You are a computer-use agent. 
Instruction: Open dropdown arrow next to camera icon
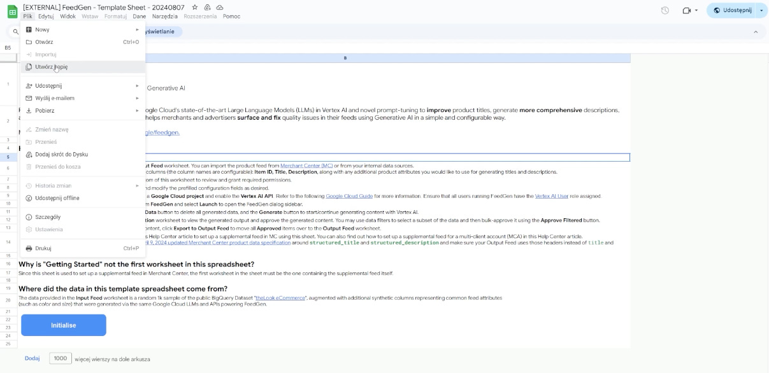tap(696, 11)
